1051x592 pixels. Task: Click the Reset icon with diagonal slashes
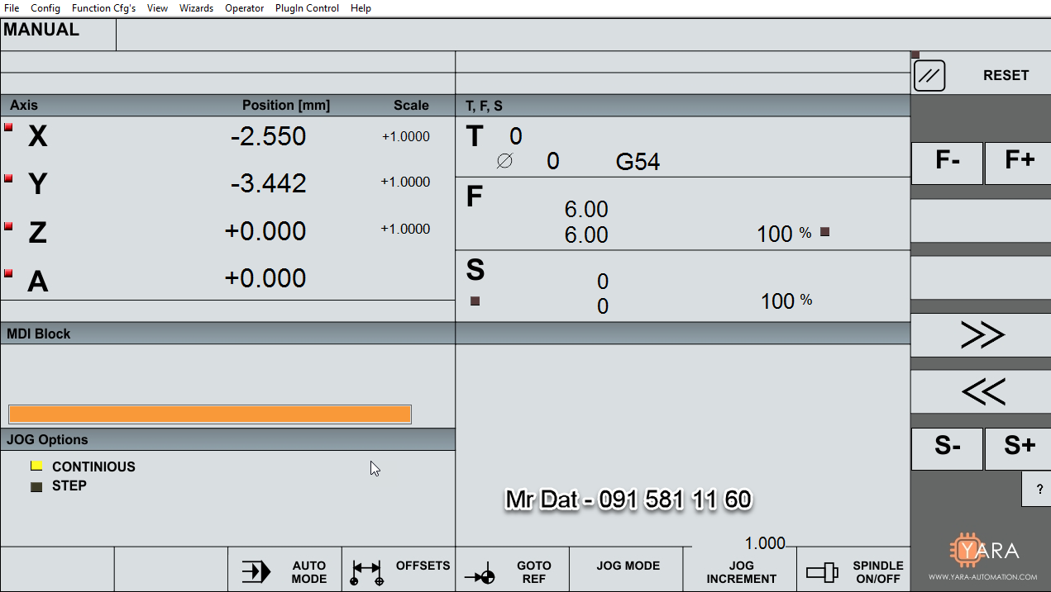pos(929,76)
